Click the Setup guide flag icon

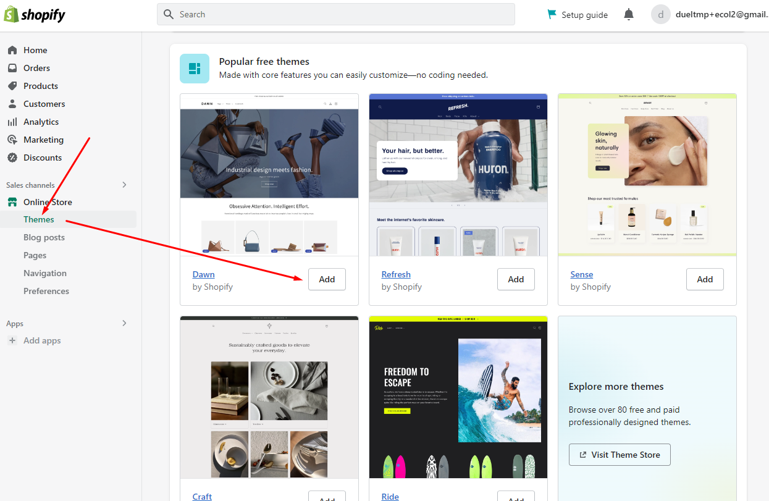point(552,14)
